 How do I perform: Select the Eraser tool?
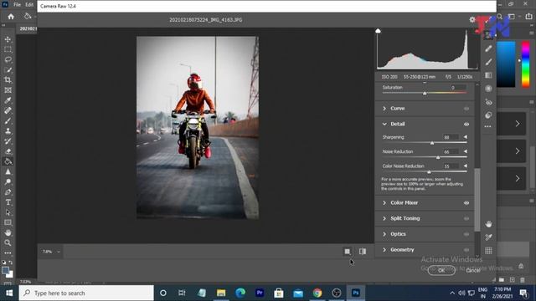coord(8,151)
